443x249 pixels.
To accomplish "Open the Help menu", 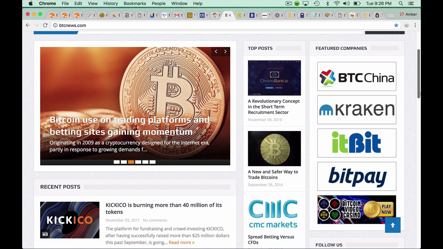I will click(x=198, y=3).
